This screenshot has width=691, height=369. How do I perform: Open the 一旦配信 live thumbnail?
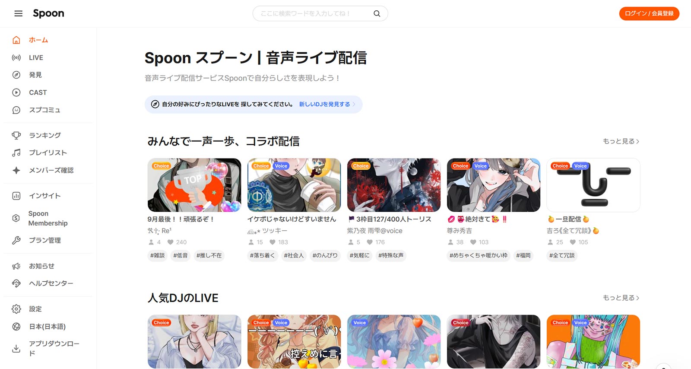pyautogui.click(x=593, y=185)
